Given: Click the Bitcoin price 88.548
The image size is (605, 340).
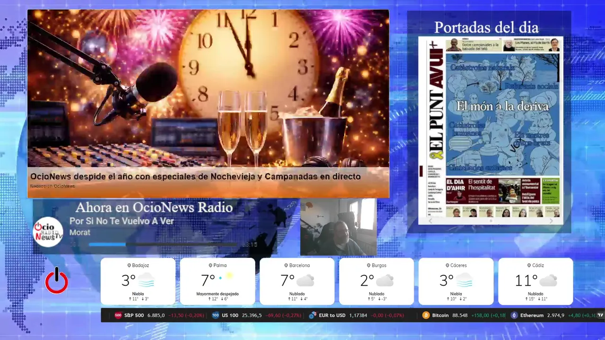Looking at the screenshot, I should click(x=460, y=315).
